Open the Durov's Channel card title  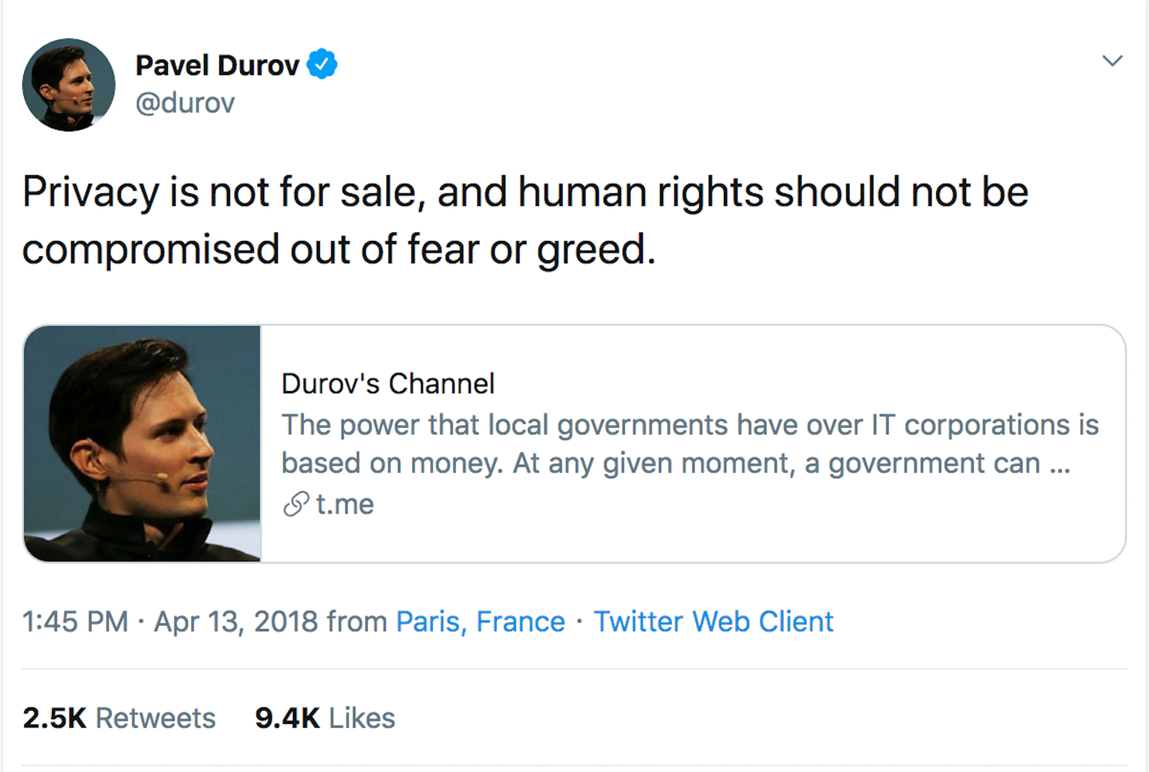[x=388, y=383]
